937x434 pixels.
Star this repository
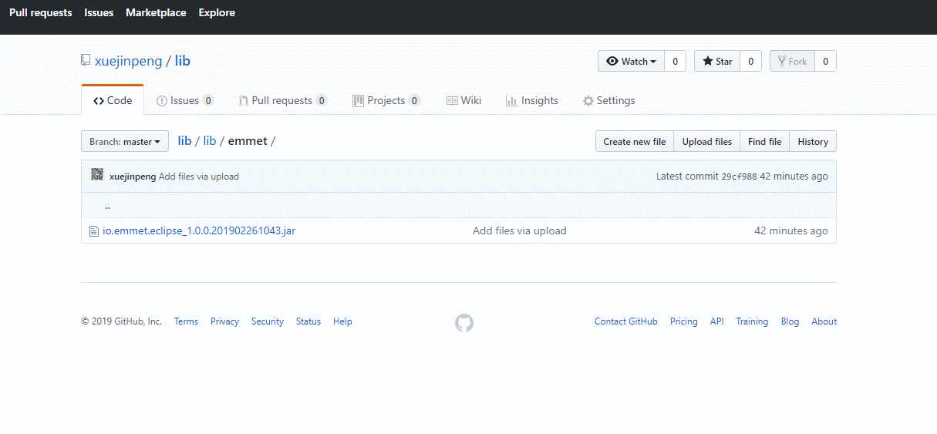coord(717,62)
